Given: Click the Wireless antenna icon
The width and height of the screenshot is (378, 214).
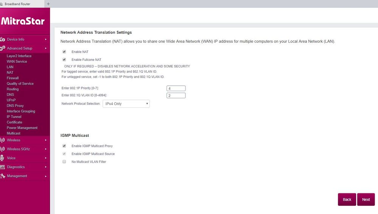Looking at the screenshot, I should pos(3,140).
